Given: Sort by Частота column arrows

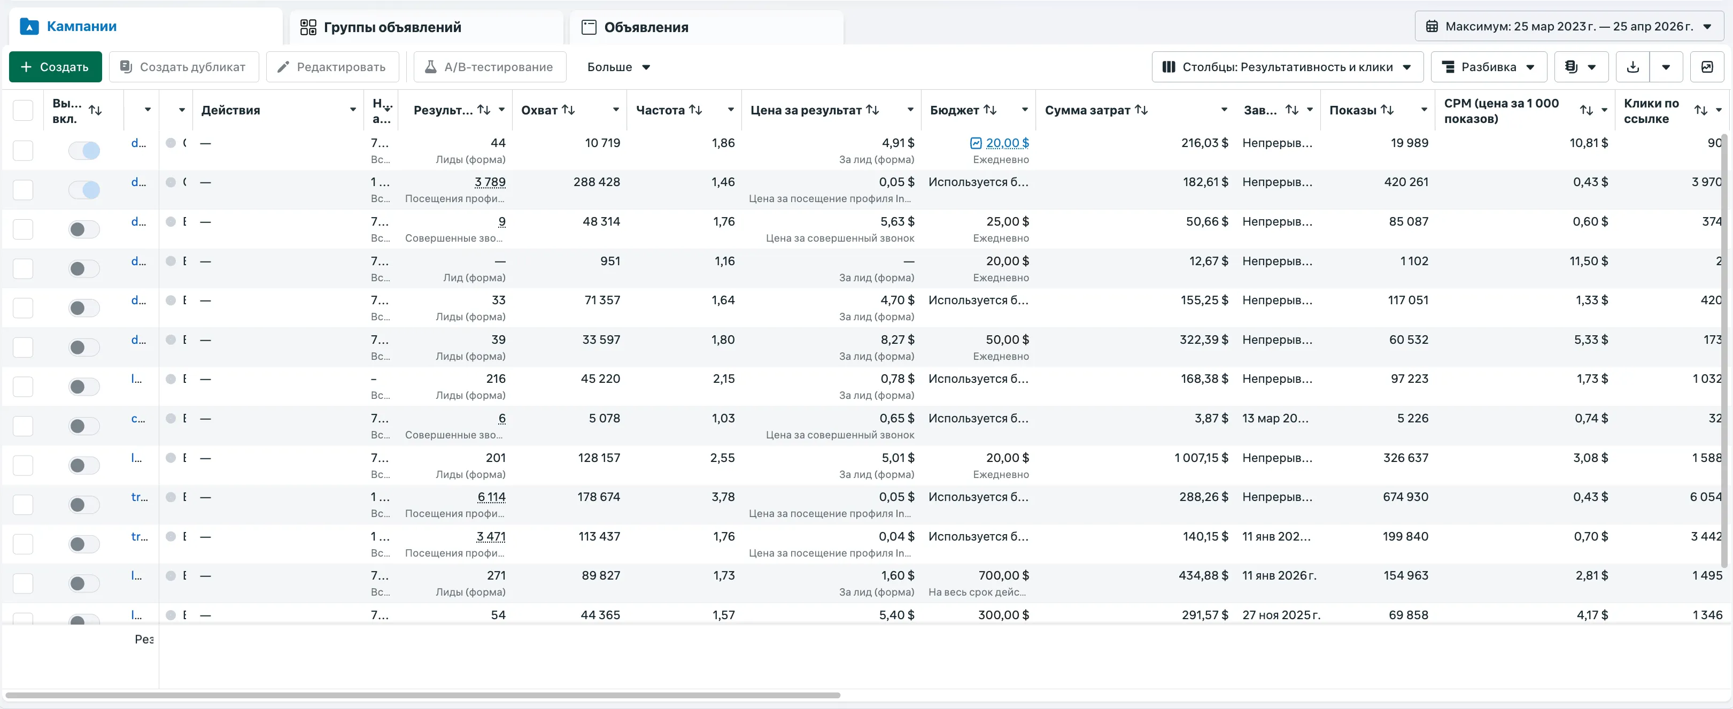Looking at the screenshot, I should (695, 110).
